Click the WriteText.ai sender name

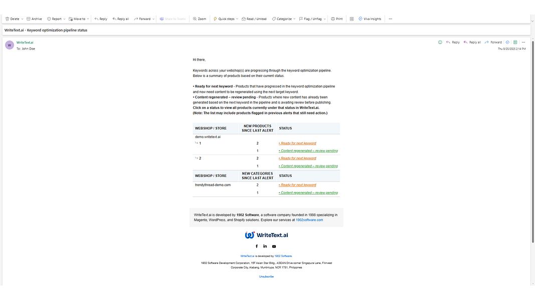pos(24,42)
